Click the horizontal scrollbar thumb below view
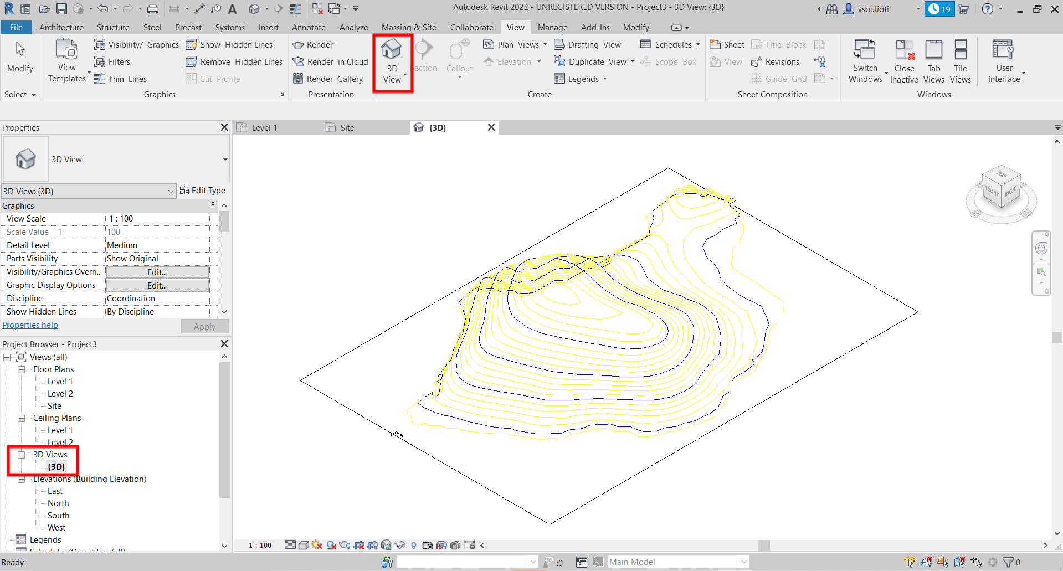Screen dimensions: 1063x571 tap(764, 545)
